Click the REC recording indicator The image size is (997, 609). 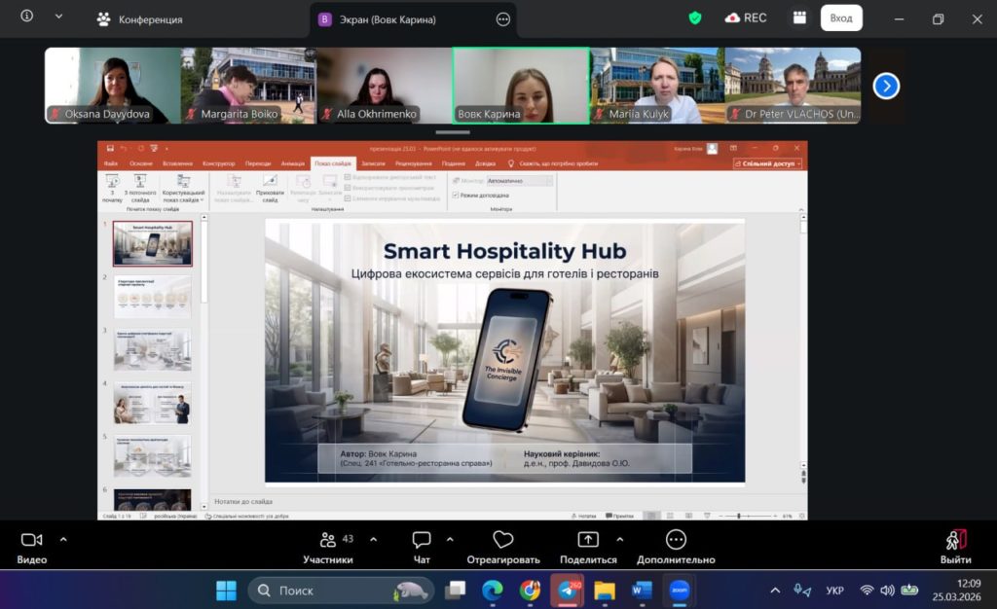[746, 18]
